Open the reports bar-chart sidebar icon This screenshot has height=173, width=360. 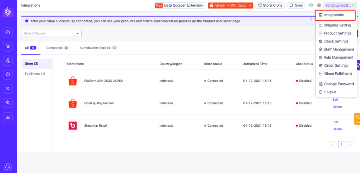[x=8, y=117]
